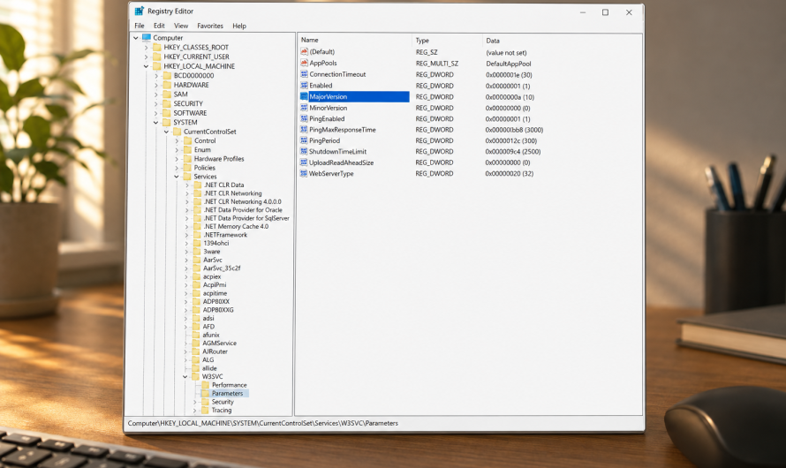Click the Computer icon in tree

click(147, 38)
